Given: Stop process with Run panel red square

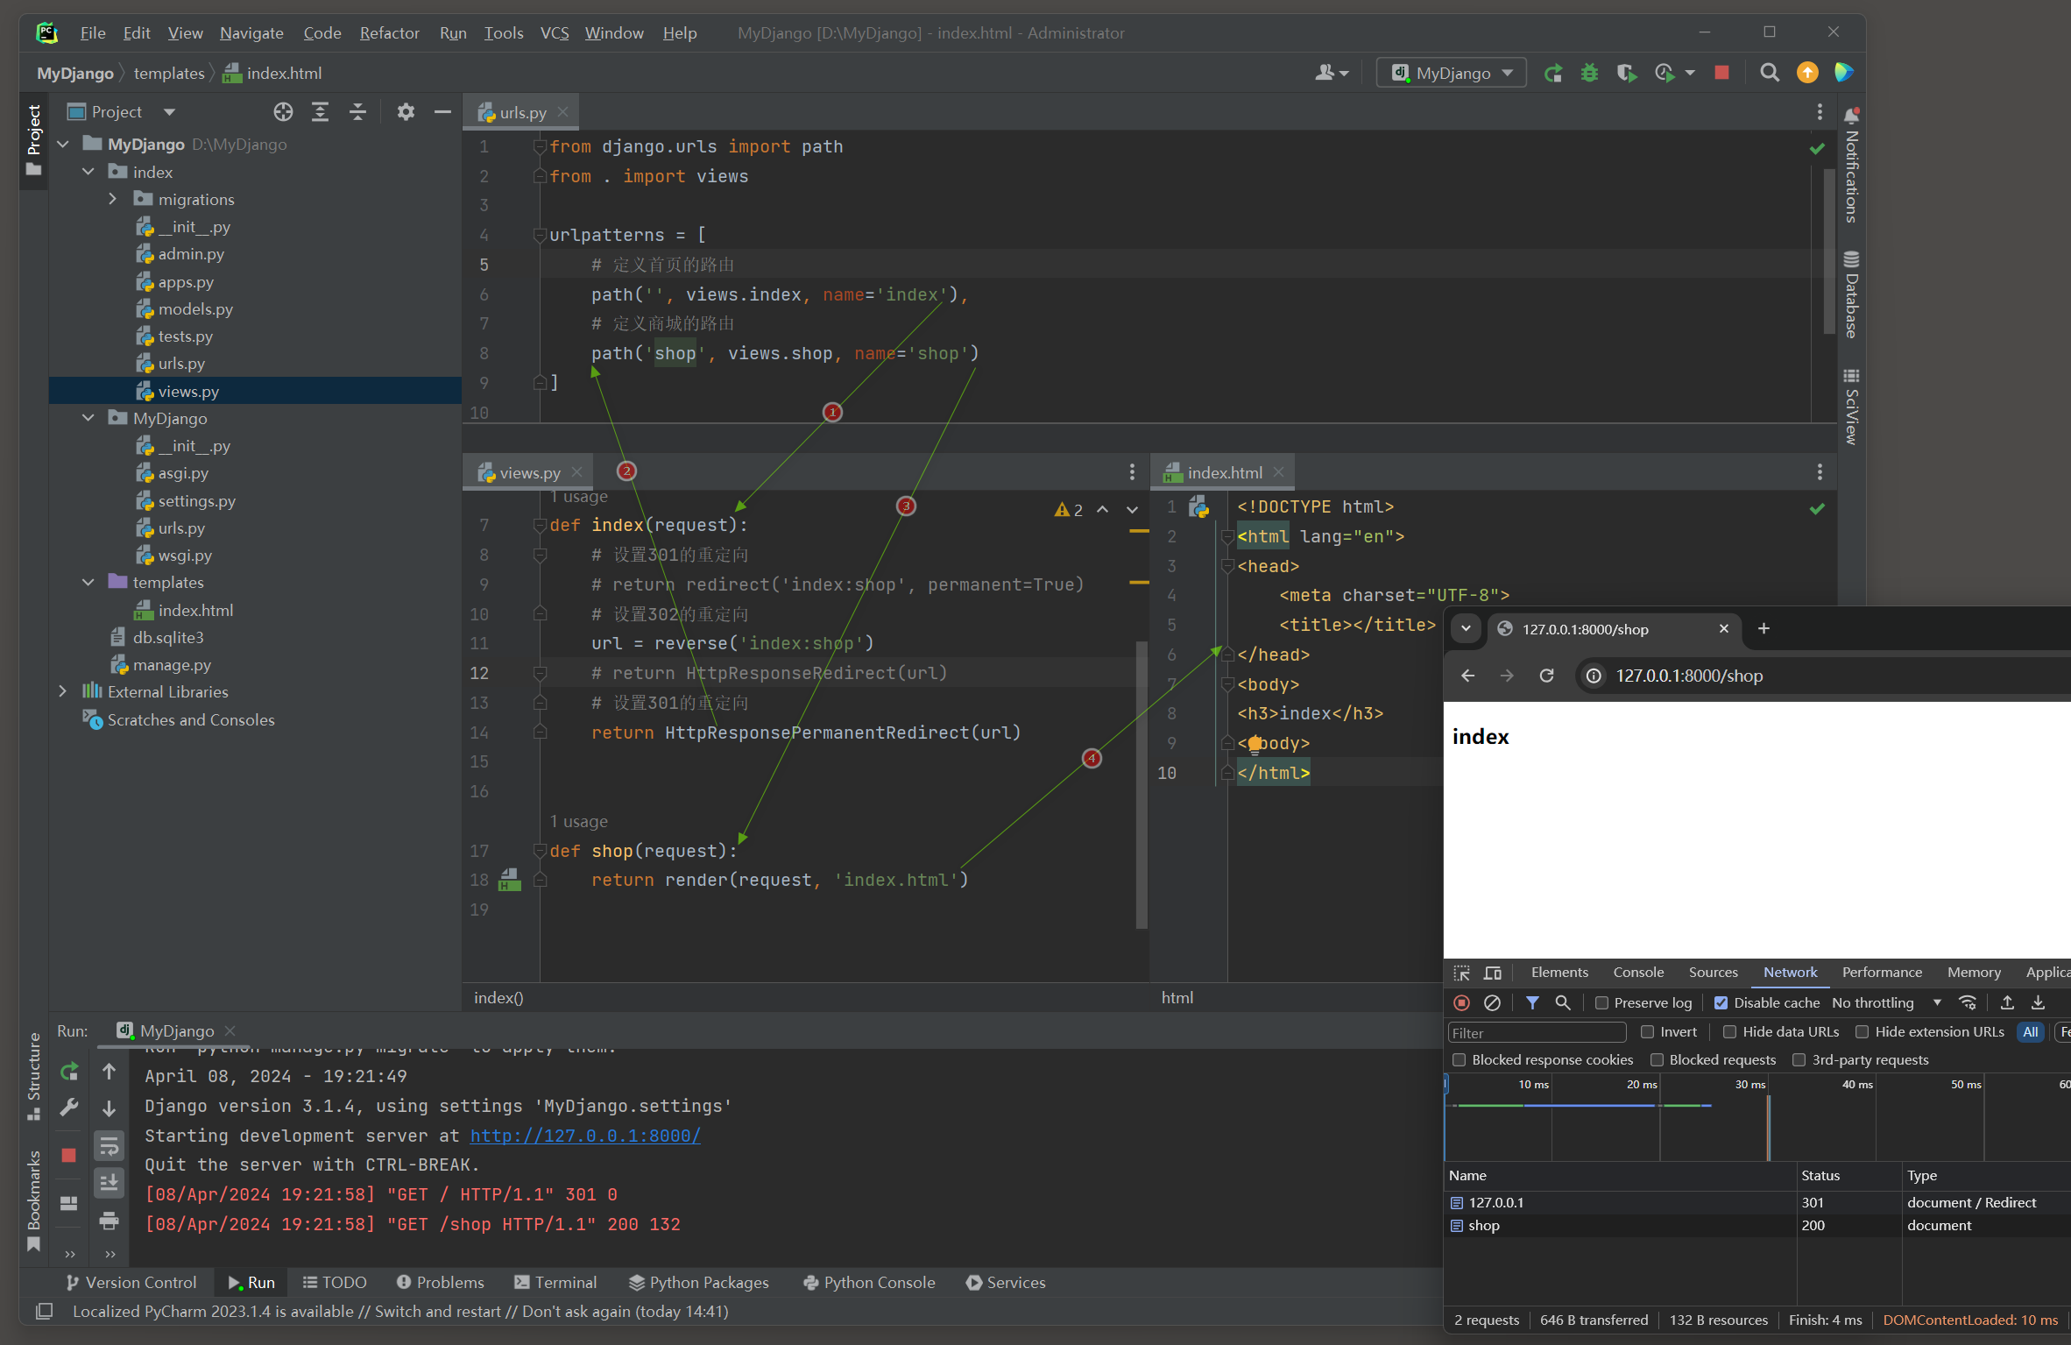Looking at the screenshot, I should coord(69,1155).
